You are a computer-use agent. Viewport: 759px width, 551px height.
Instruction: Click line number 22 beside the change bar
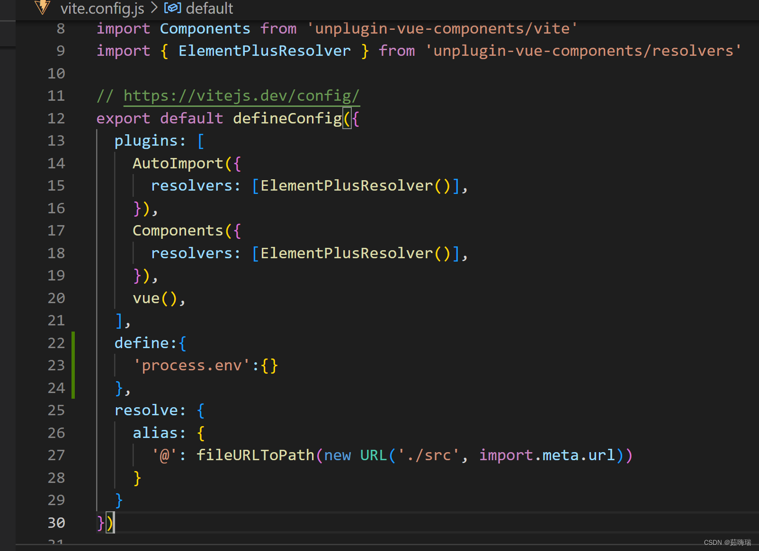(56, 343)
